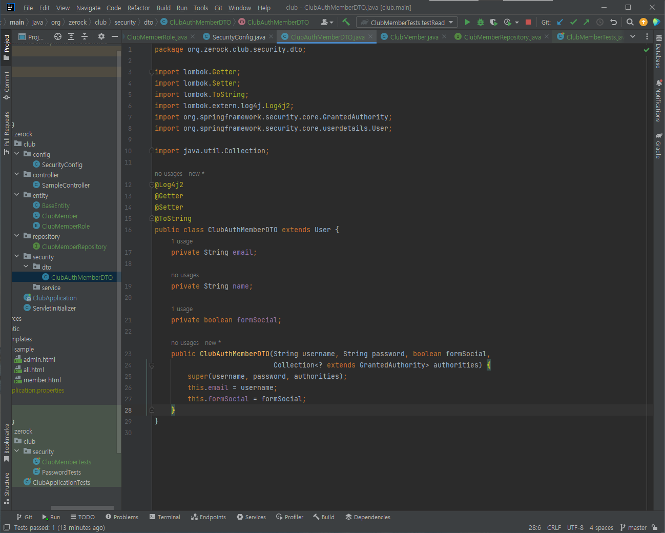Open the Pull Requests tool window
The image size is (665, 533).
point(7,133)
